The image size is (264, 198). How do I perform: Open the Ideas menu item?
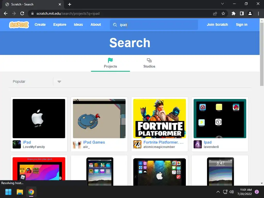point(78,24)
